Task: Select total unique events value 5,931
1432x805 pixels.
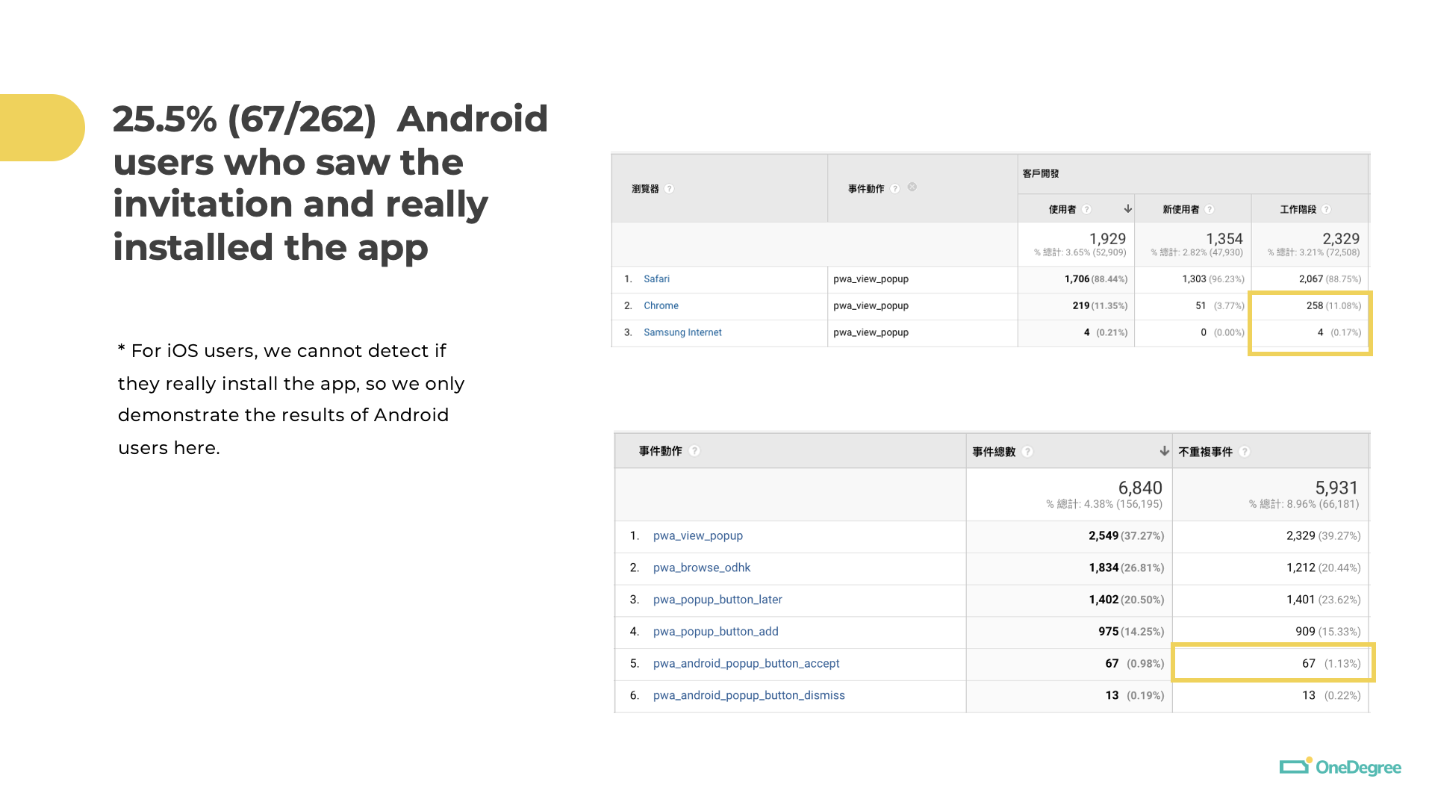Action: pos(1336,488)
